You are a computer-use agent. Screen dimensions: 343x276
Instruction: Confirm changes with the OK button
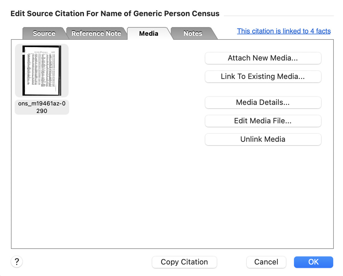(314, 262)
